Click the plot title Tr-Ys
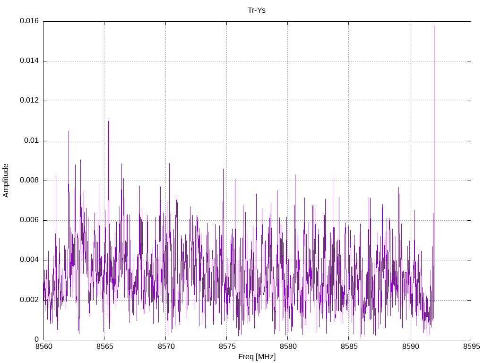The width and height of the screenshot is (484, 363). pos(257,10)
